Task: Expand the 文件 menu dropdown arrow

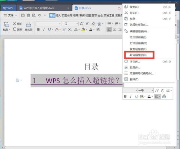Action: [x=16, y=15]
